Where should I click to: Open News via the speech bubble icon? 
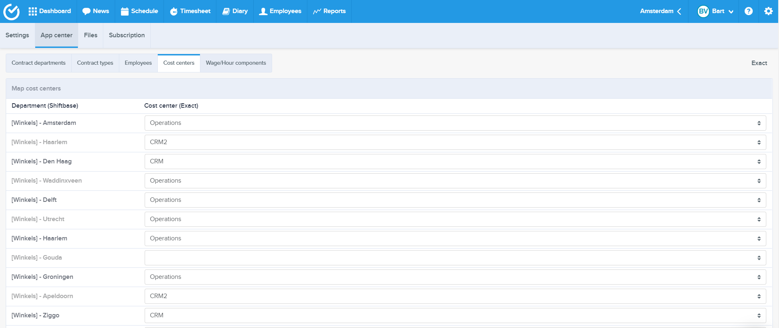[86, 11]
